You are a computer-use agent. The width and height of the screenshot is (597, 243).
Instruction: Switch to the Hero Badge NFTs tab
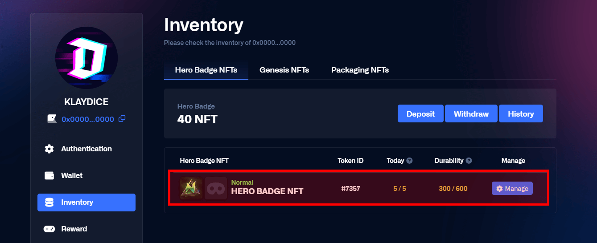(x=206, y=70)
